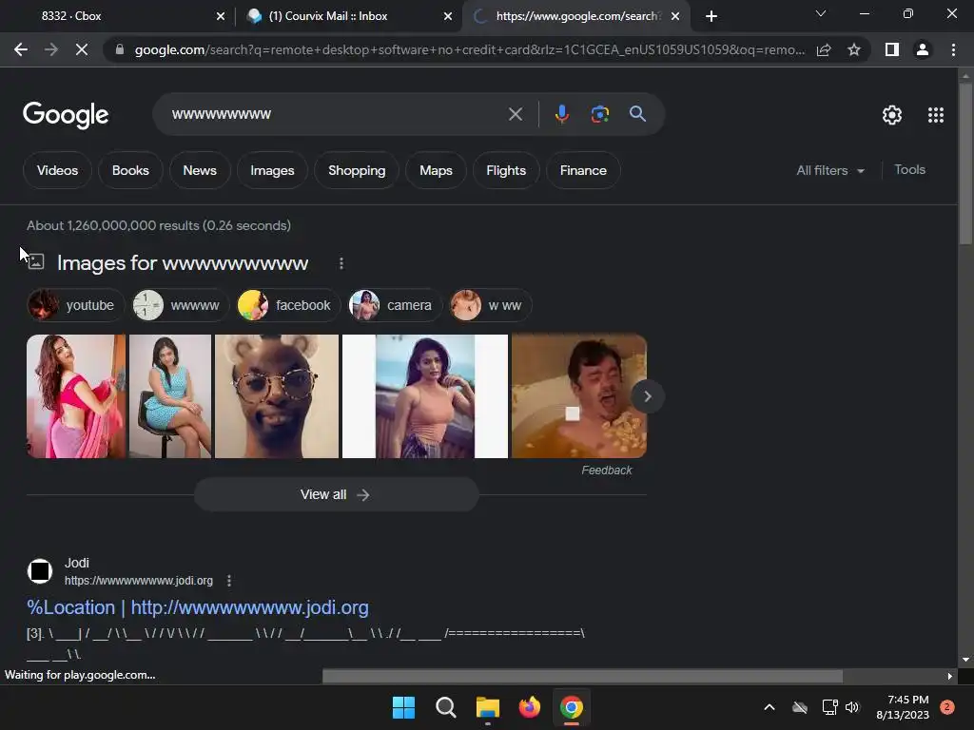Clear the search box text
Viewport: 974px width, 730px height.
[515, 114]
